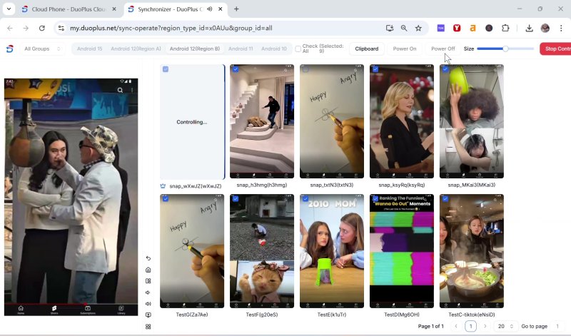Screen dimensions: 571x336
Task: Go to the next page arrow in pagination
Action: (485, 326)
